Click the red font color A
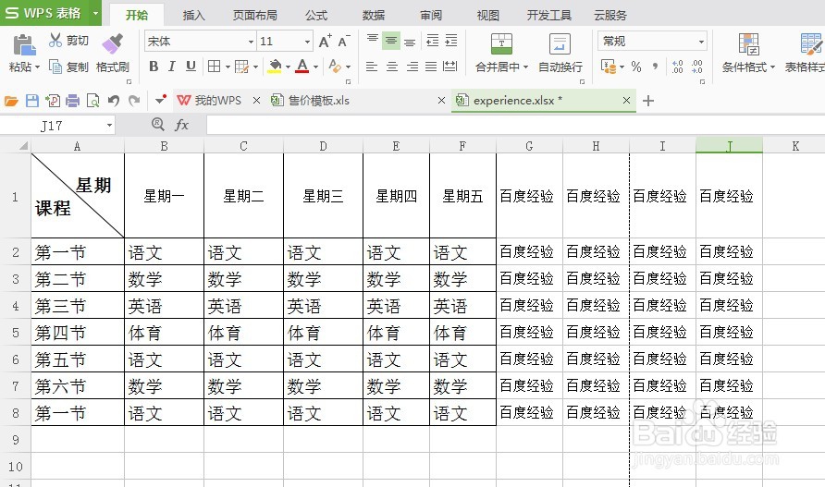Viewport: 825px width, 487px height. click(302, 67)
